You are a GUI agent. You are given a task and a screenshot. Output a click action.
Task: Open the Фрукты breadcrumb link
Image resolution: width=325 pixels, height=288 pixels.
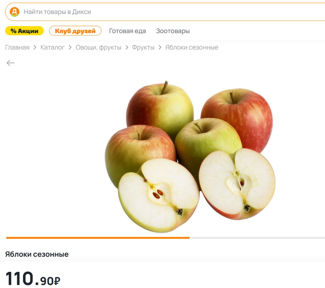tap(143, 48)
